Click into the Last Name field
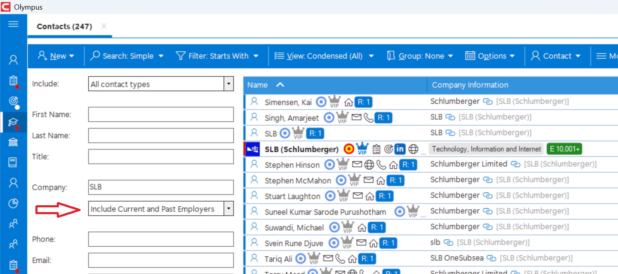Screen dimensions: 618x274 point(161,135)
